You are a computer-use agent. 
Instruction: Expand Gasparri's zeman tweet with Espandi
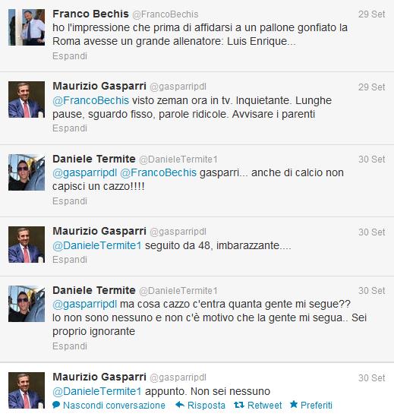click(70, 128)
